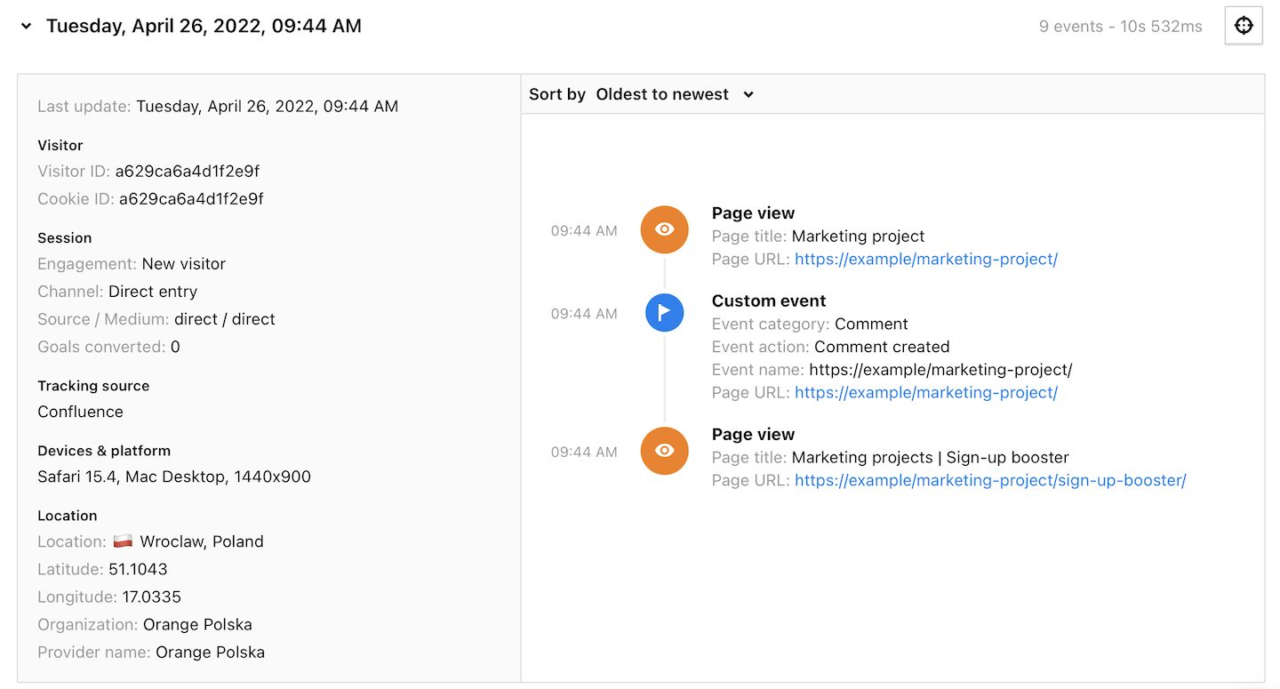
Task: Open the sign-up-booster page URL link
Action: tap(990, 481)
